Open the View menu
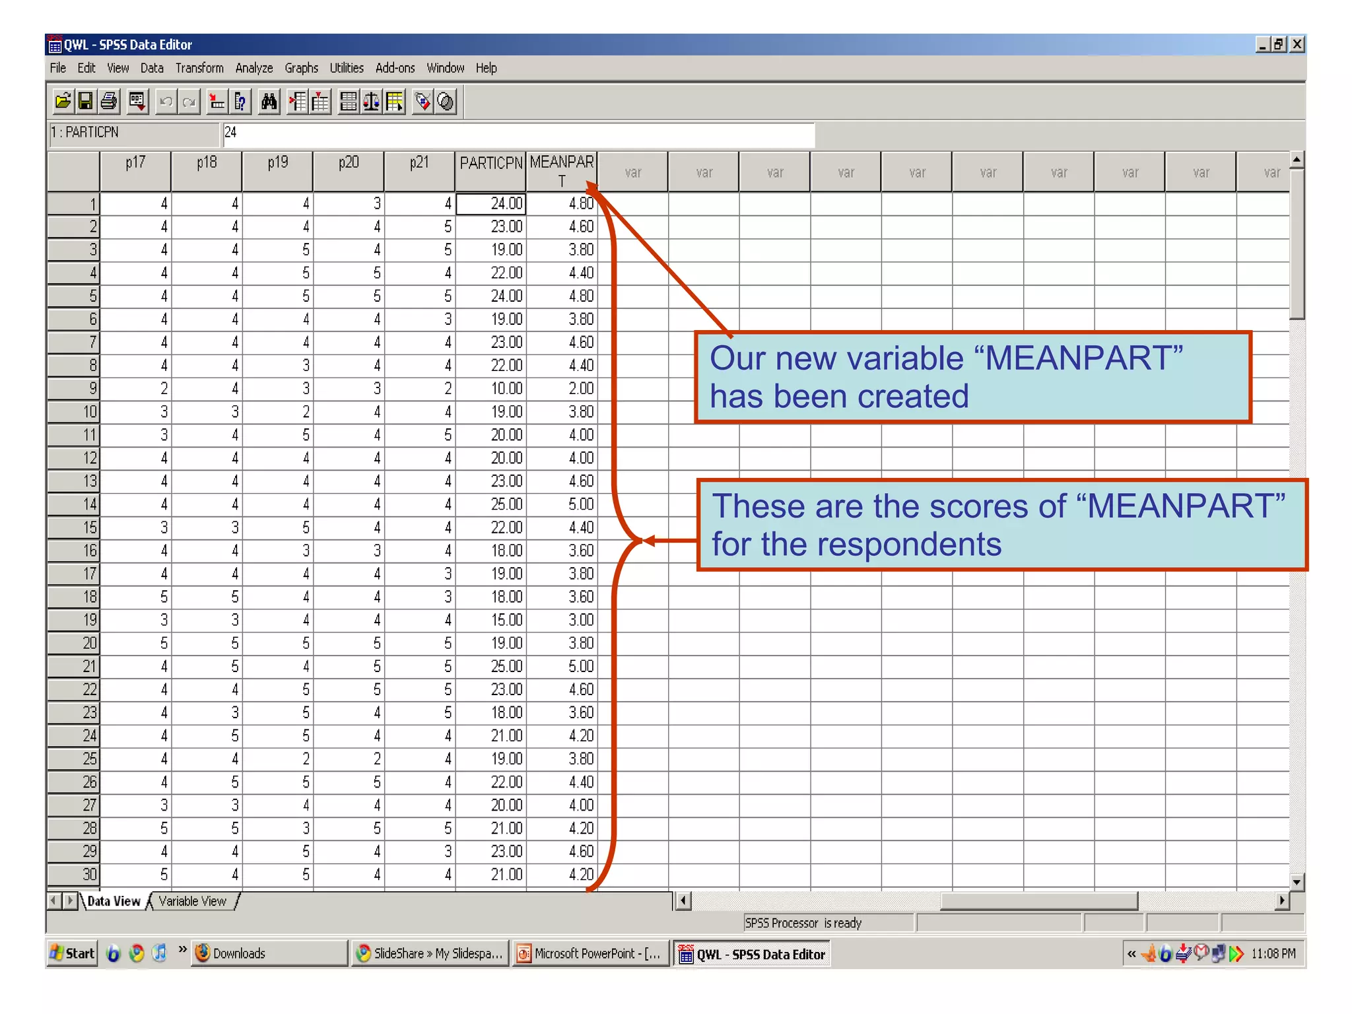The image size is (1352, 1014). coord(118,68)
